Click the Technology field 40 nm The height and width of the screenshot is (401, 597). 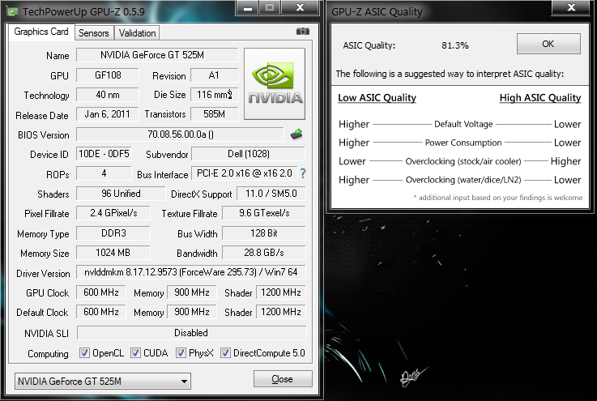[108, 95]
